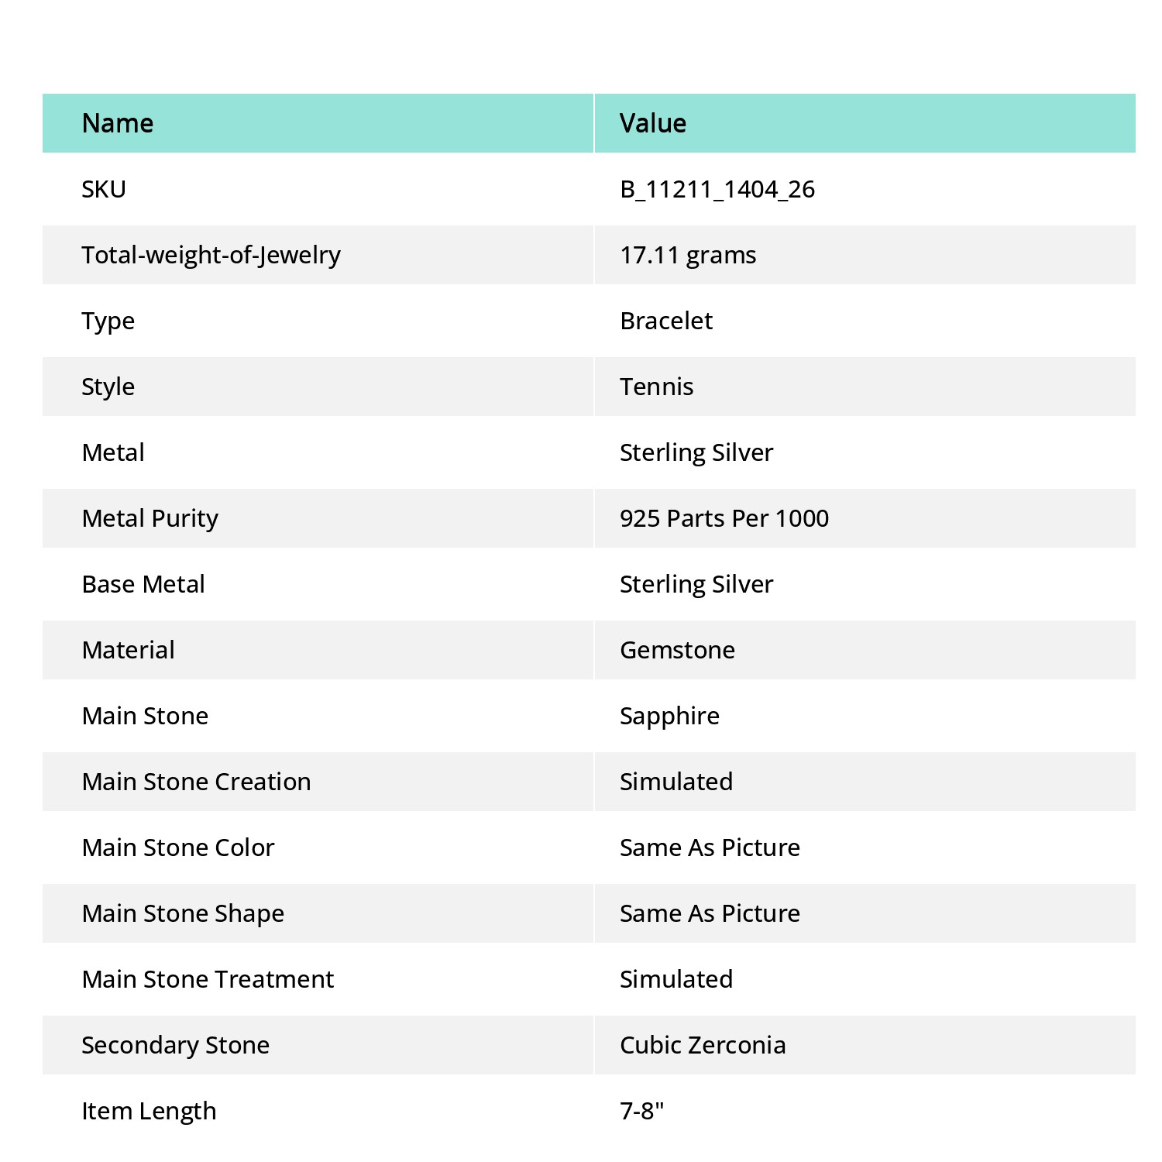The image size is (1162, 1162).
Task: Select the SKU value B_11211_1404_26
Action: [x=717, y=190]
